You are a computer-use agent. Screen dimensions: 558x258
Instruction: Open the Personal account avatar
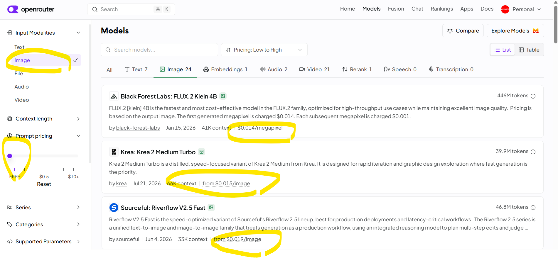(x=505, y=9)
